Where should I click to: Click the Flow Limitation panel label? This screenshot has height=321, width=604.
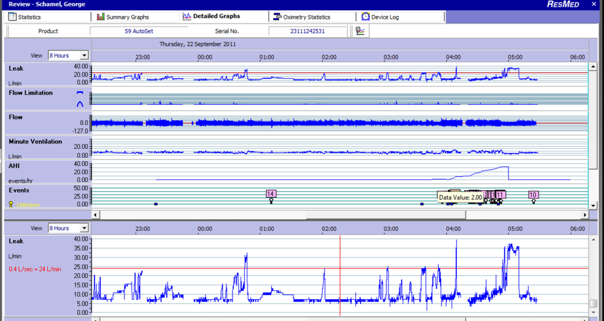31,92
